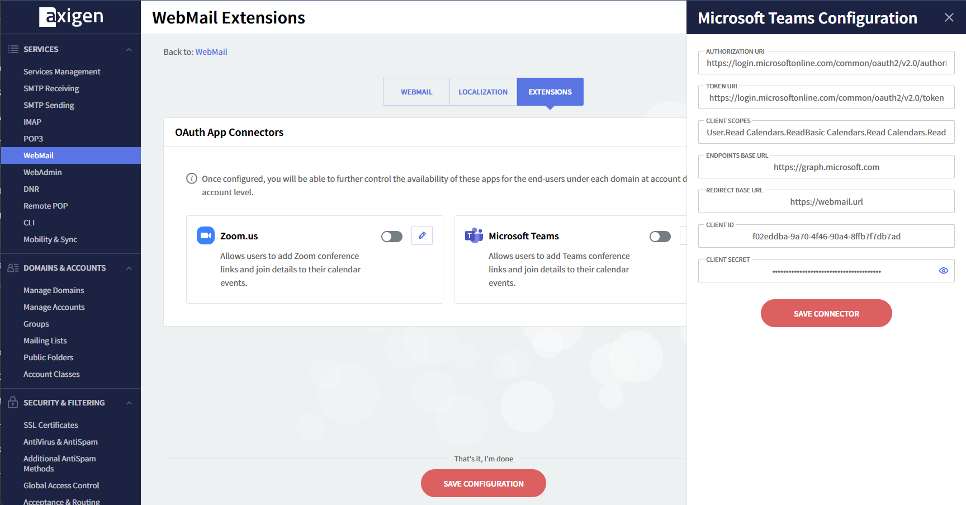Click the Domains & Accounts section icon
The width and height of the screenshot is (966, 505).
(x=13, y=268)
